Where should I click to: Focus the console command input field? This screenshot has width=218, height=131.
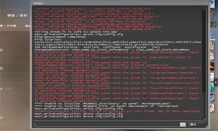click(106, 124)
